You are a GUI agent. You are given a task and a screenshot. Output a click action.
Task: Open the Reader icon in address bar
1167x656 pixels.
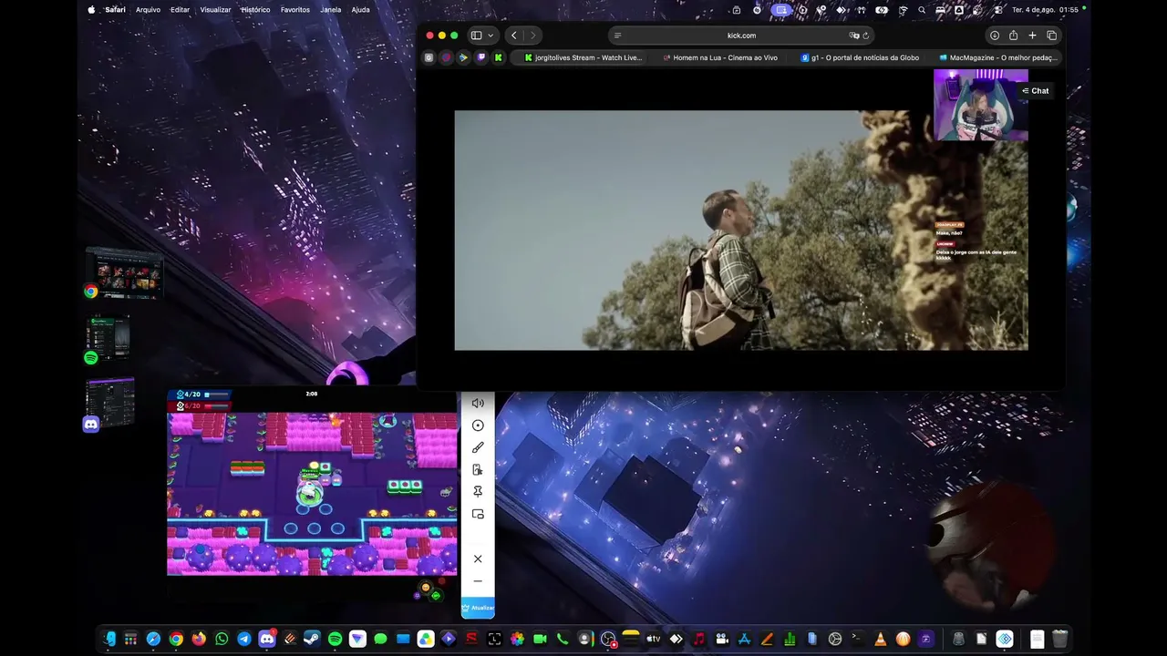point(617,36)
